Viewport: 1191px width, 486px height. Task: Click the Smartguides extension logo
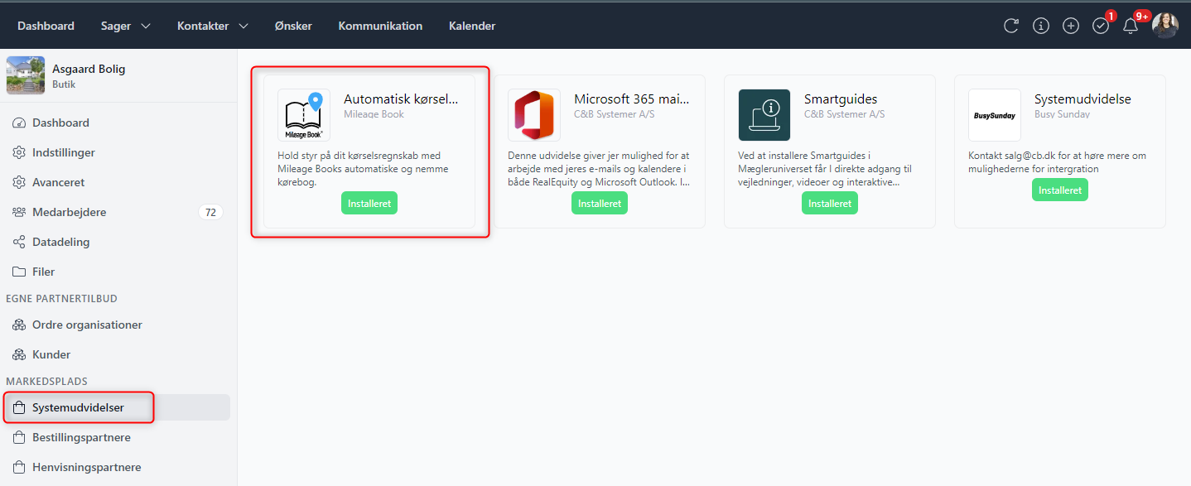tap(764, 115)
